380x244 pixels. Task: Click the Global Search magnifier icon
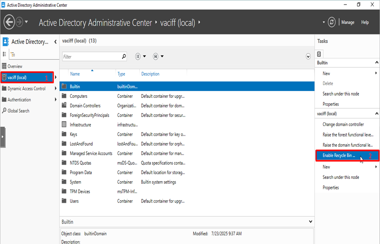point(5,111)
